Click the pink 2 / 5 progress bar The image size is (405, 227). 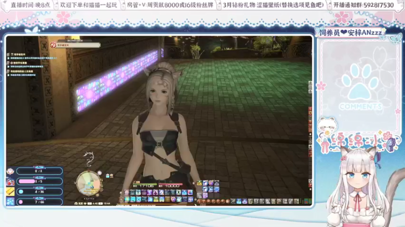click(39, 181)
